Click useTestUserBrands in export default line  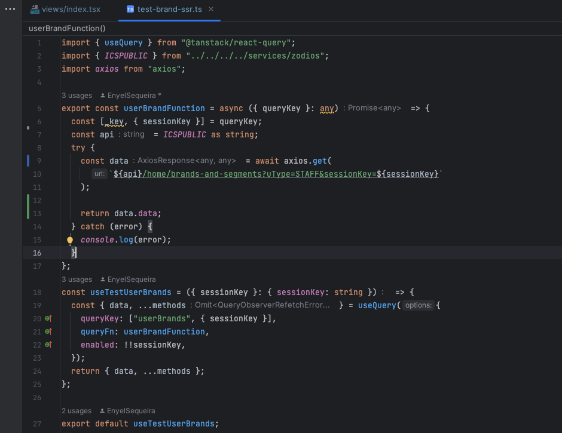coord(174,423)
